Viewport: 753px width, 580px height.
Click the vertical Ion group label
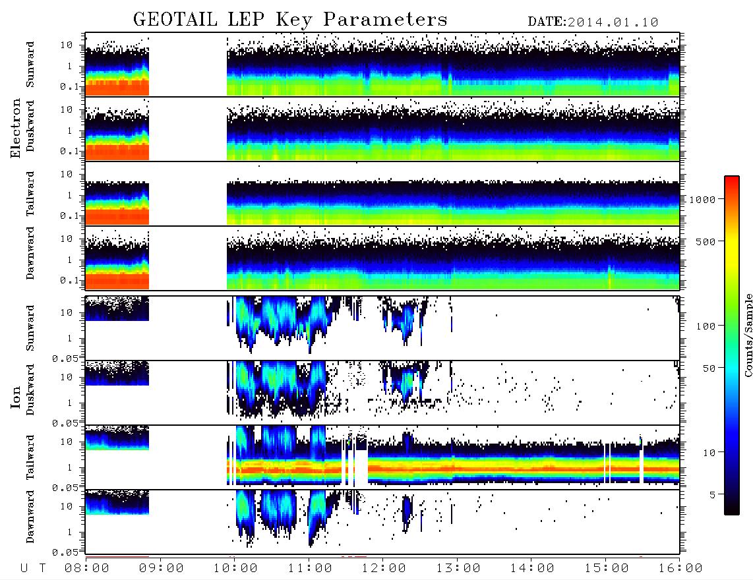[15, 397]
